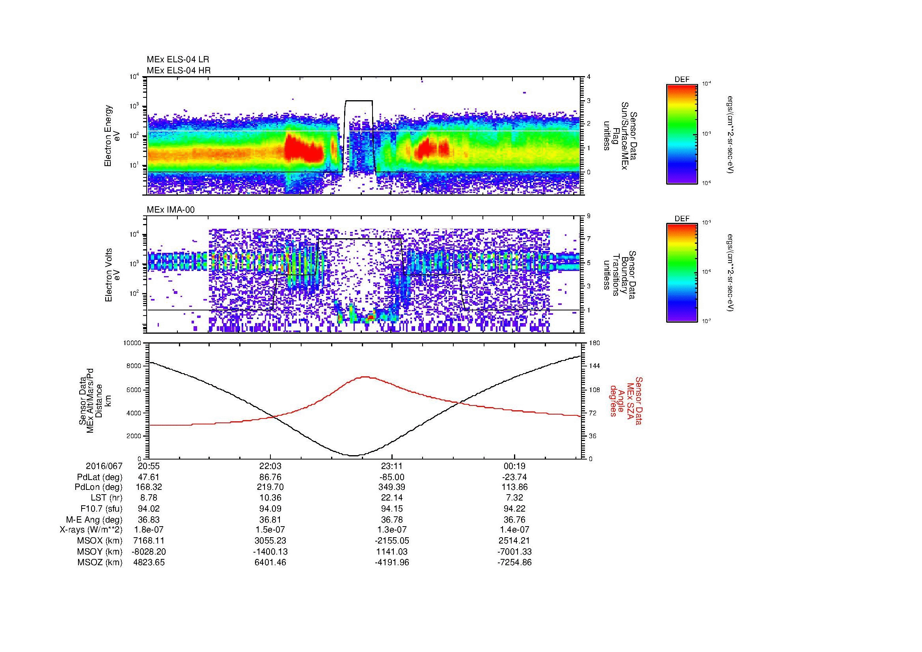Click the 'X-rays (W/m**2)' row label

(91, 530)
